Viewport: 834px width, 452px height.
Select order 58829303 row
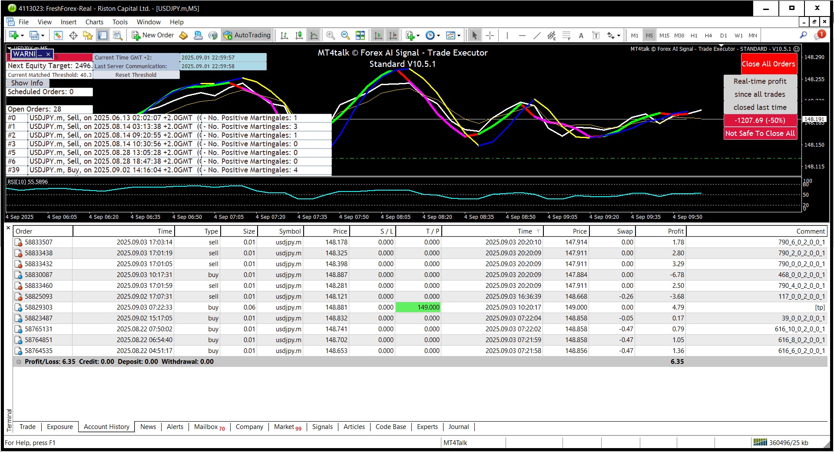click(420, 307)
